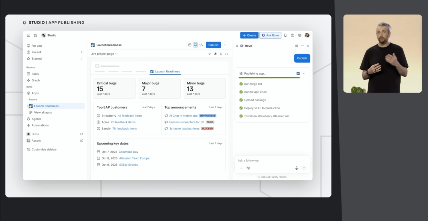This screenshot has width=428, height=221.
Task: Click the microphone icon in Rovo chat
Action: click(x=296, y=168)
